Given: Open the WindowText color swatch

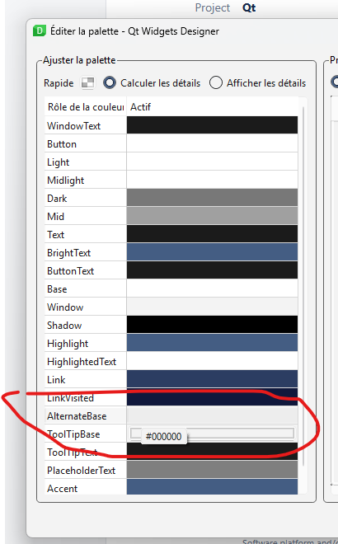Looking at the screenshot, I should tap(212, 125).
